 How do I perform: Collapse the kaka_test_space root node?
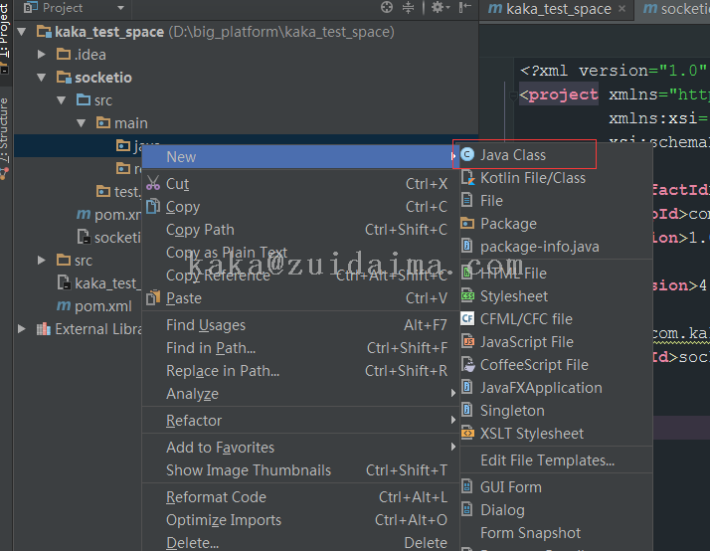22,32
